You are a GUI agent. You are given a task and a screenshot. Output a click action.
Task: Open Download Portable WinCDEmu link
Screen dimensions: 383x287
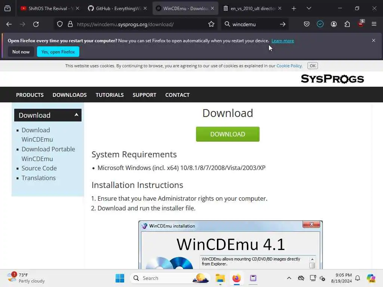[48, 154]
